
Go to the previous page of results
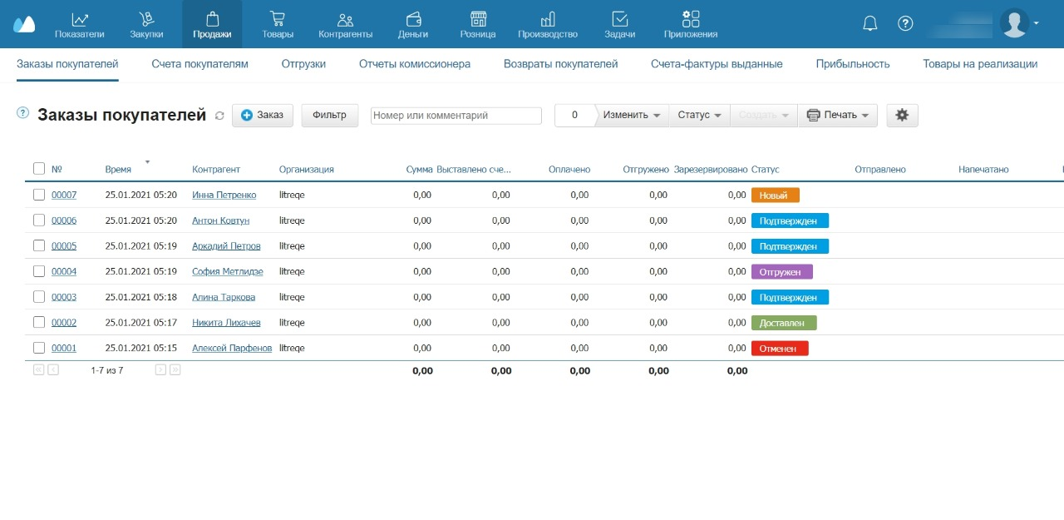pyautogui.click(x=53, y=369)
